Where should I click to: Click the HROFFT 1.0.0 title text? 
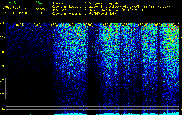pyautogui.click(x=23, y=2)
